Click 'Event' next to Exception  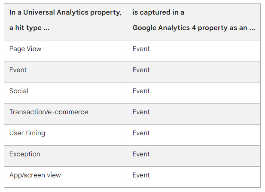(141, 154)
